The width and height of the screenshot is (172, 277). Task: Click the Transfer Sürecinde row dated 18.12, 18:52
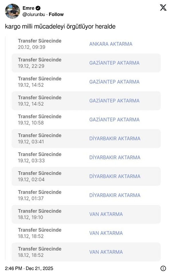tap(40, 232)
